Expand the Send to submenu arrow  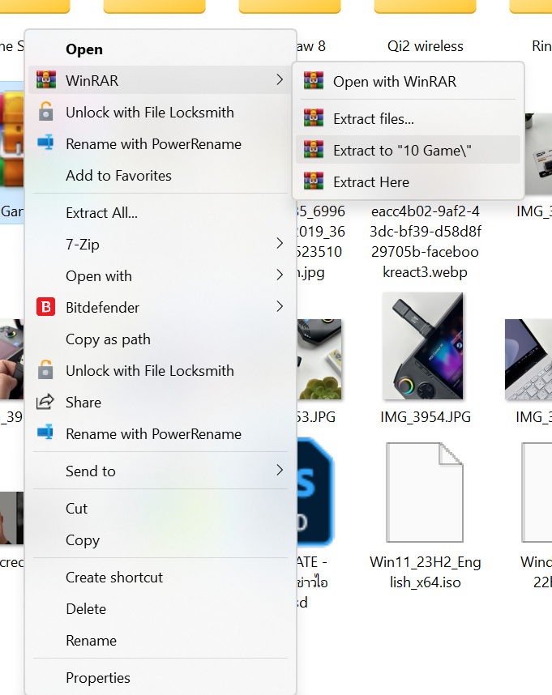tap(280, 471)
